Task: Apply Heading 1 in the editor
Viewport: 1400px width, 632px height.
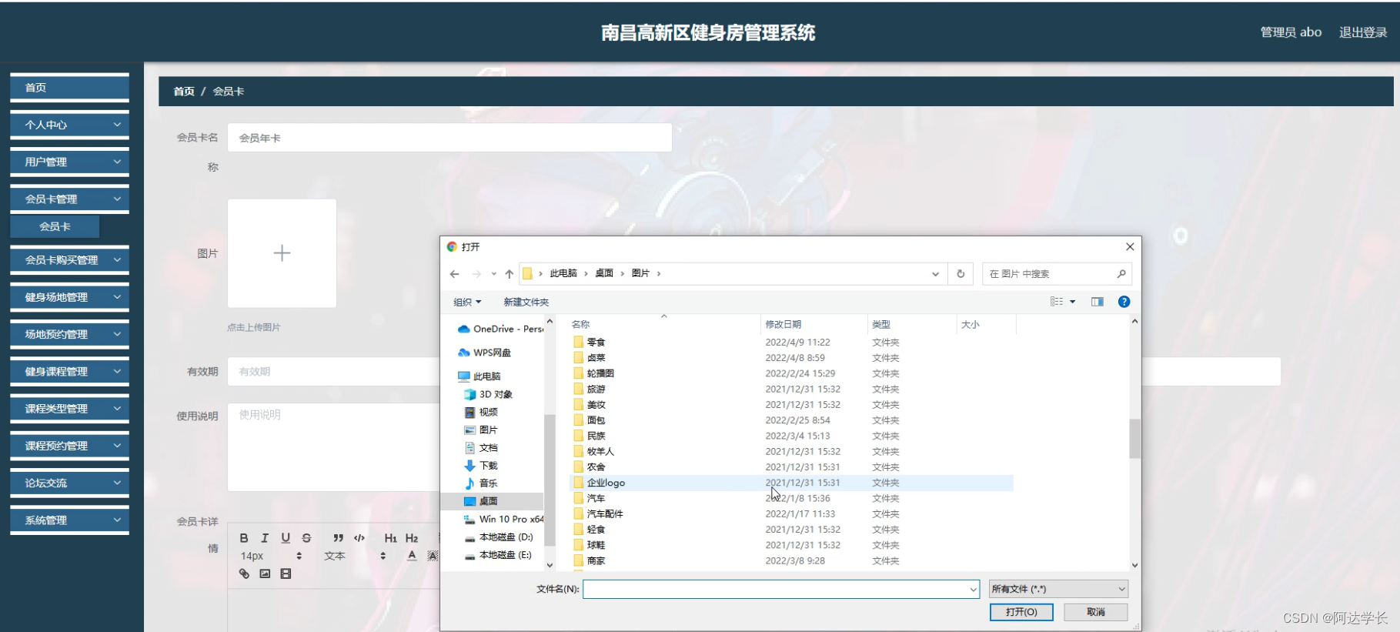Action: 390,538
